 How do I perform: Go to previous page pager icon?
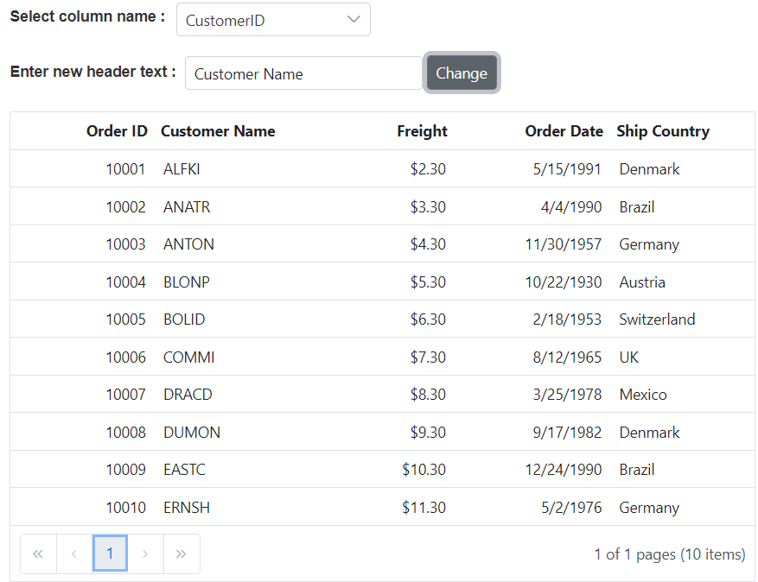[74, 554]
